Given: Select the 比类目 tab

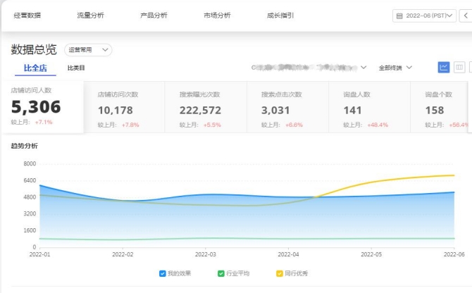Looking at the screenshot, I should point(76,68).
